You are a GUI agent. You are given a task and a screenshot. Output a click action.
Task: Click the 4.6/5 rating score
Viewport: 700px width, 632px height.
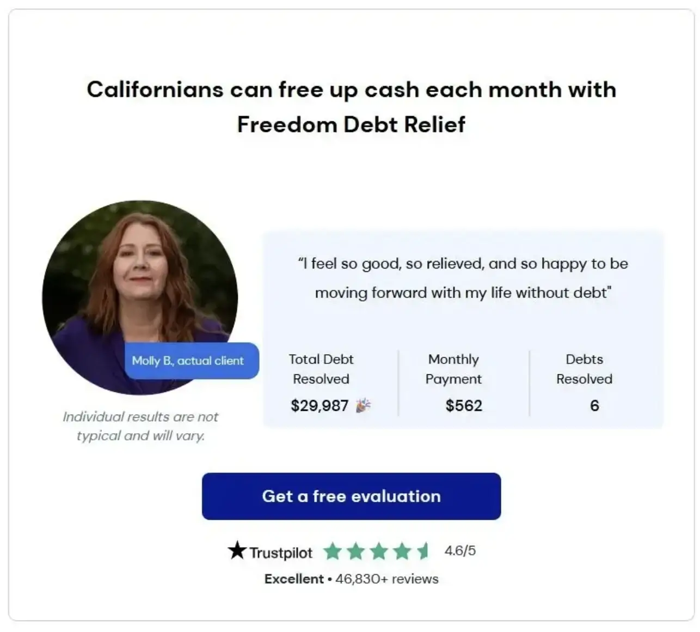pos(459,550)
